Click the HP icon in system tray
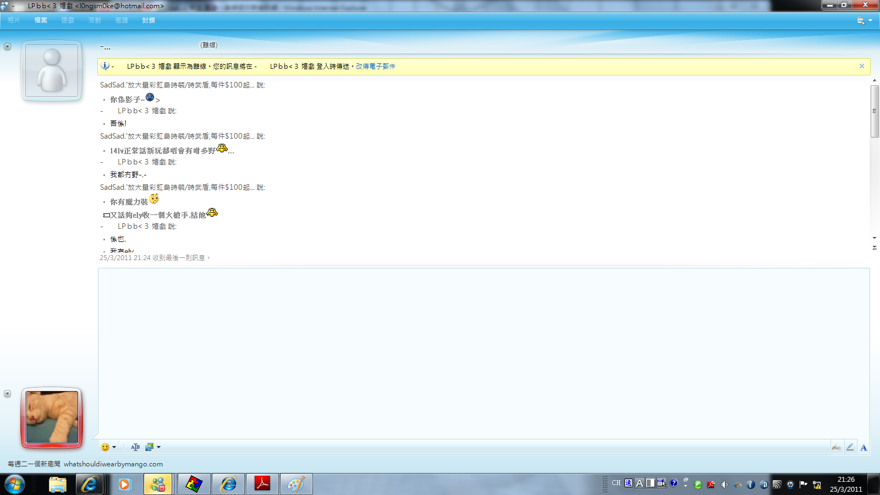 tap(790, 485)
